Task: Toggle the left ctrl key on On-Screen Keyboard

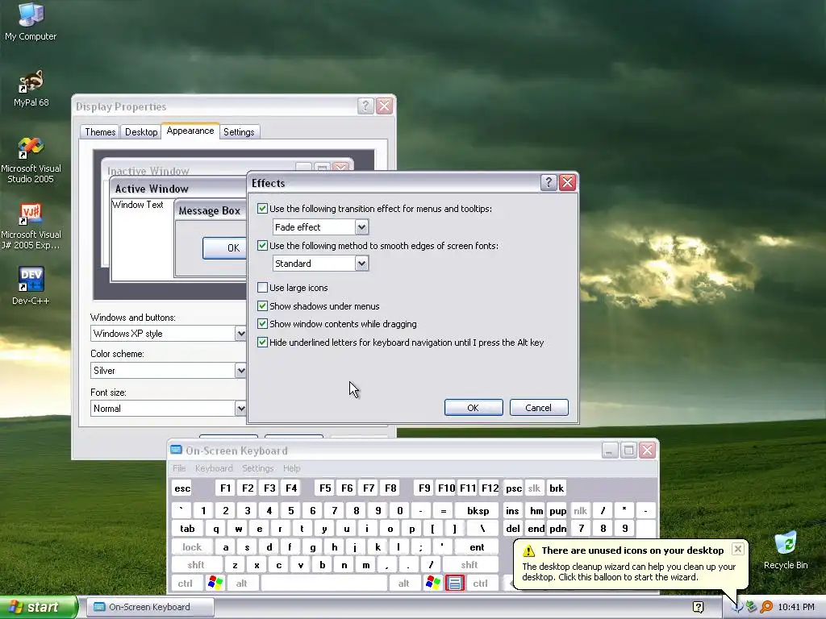Action: (186, 583)
